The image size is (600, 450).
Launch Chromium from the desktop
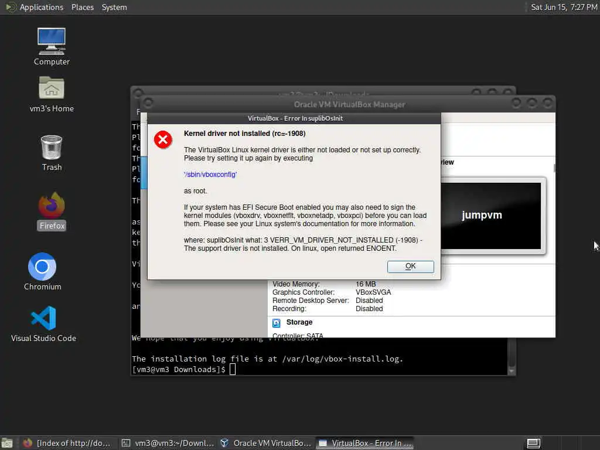pos(42,272)
